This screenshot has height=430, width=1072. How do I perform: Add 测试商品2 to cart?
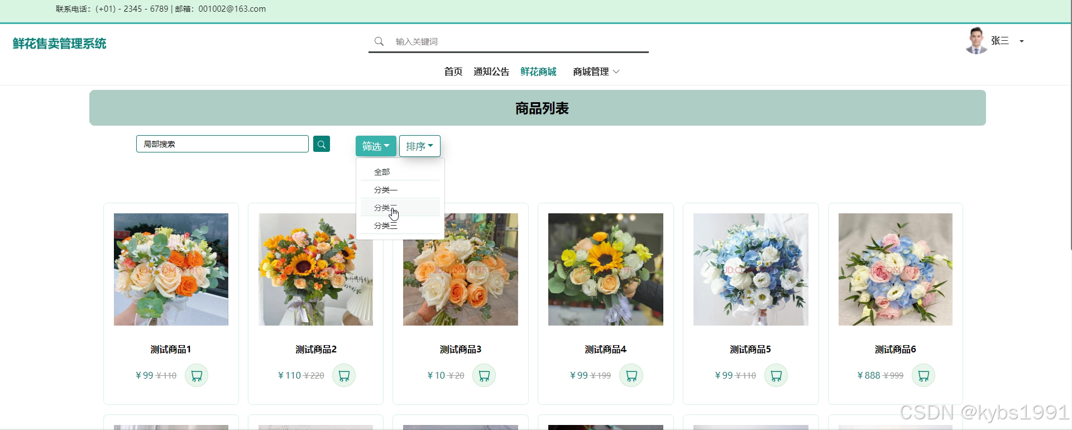tap(344, 375)
